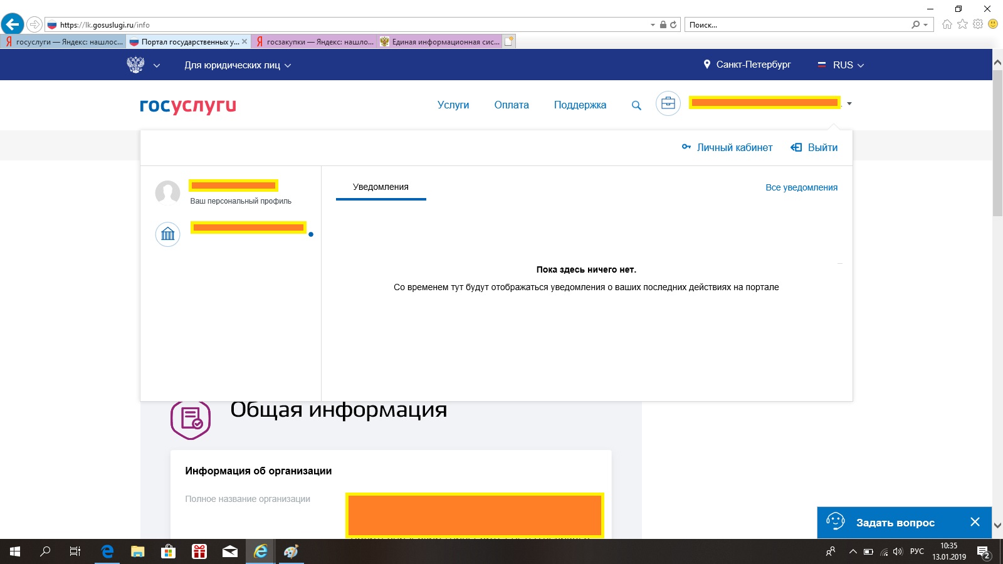This screenshot has height=564, width=1003.
Task: Click the Госуслуги logo
Action: click(x=188, y=106)
